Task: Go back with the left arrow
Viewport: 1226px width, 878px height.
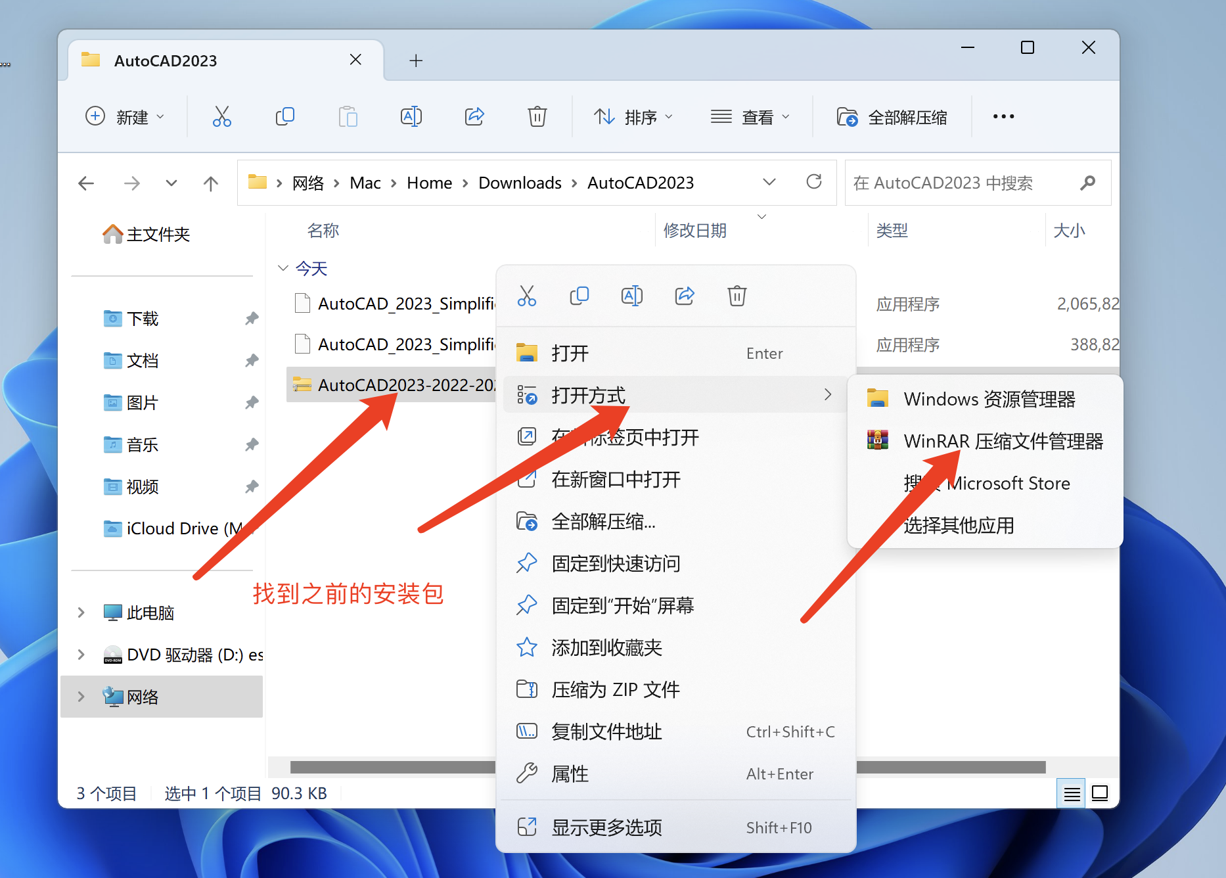Action: [86, 183]
